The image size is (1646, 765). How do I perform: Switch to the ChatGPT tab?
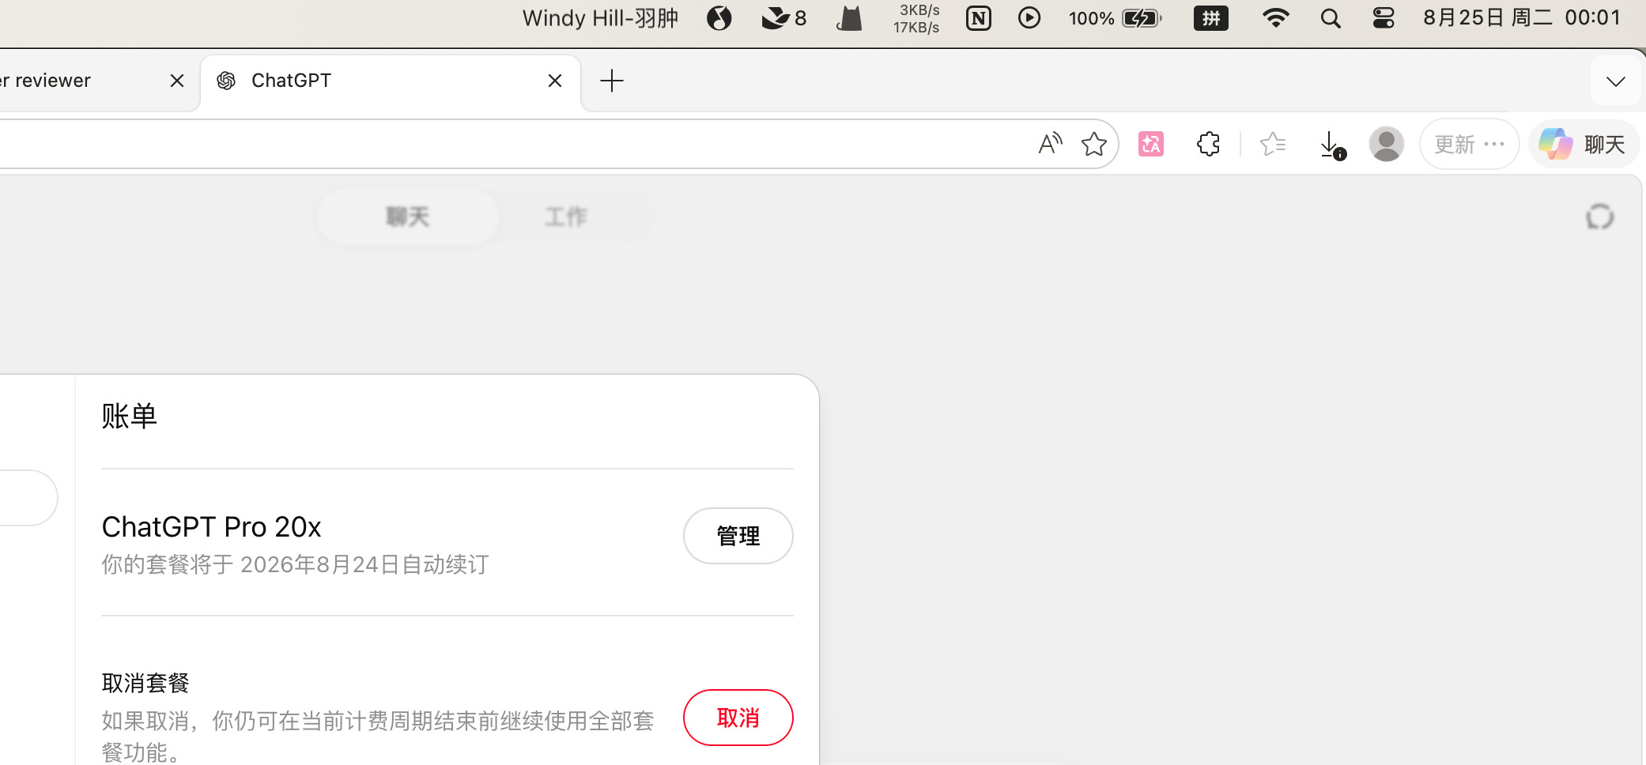point(391,81)
